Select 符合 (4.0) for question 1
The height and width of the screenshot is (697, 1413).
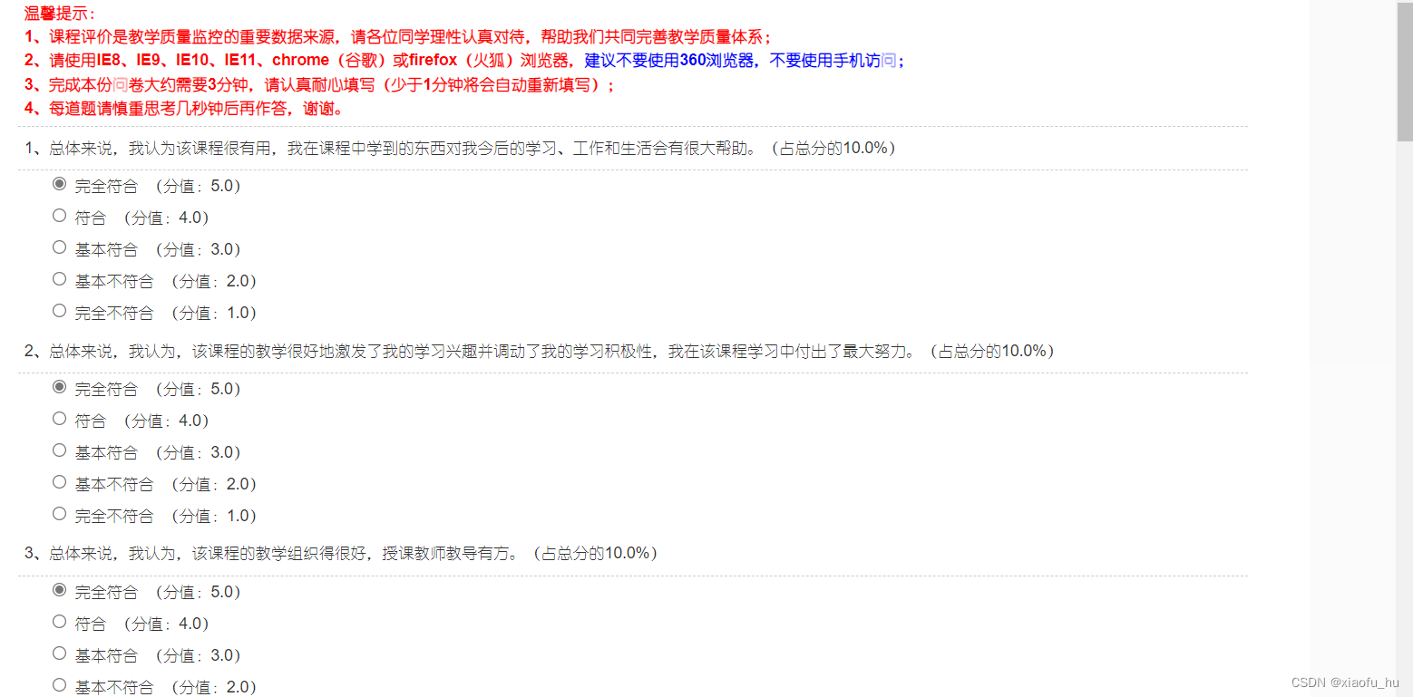pyautogui.click(x=60, y=216)
